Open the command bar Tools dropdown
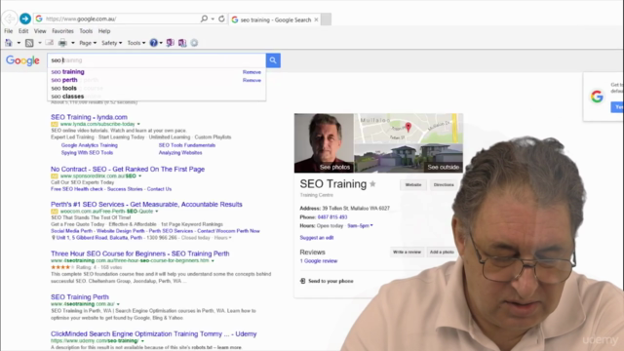624x351 pixels. point(136,43)
